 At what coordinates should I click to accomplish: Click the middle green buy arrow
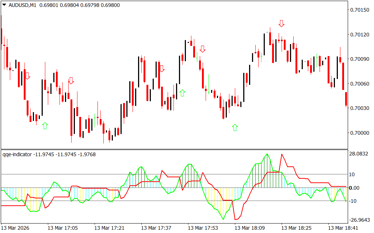pyautogui.click(x=182, y=93)
